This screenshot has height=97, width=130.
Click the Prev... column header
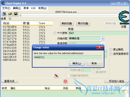tap(45, 23)
